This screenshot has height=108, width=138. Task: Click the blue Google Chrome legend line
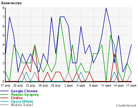pyautogui.click(x=5, y=91)
